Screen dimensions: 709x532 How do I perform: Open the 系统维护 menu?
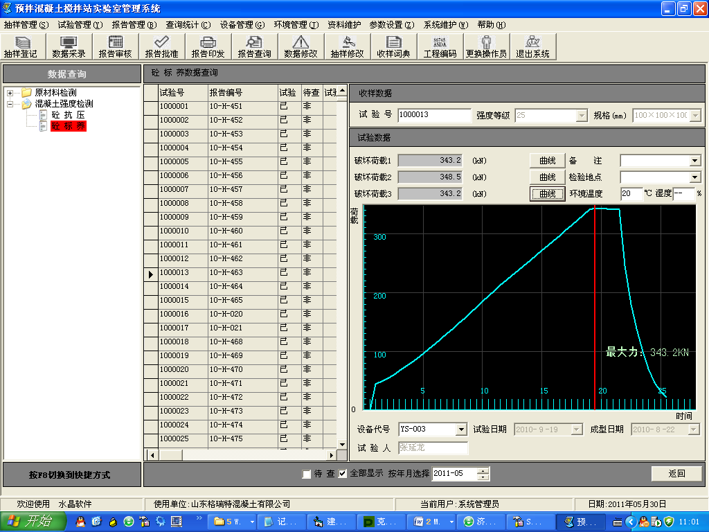pyautogui.click(x=445, y=25)
